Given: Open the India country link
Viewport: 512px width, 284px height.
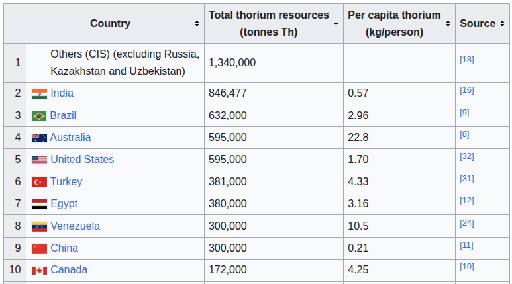Looking at the screenshot, I should click(x=62, y=93).
